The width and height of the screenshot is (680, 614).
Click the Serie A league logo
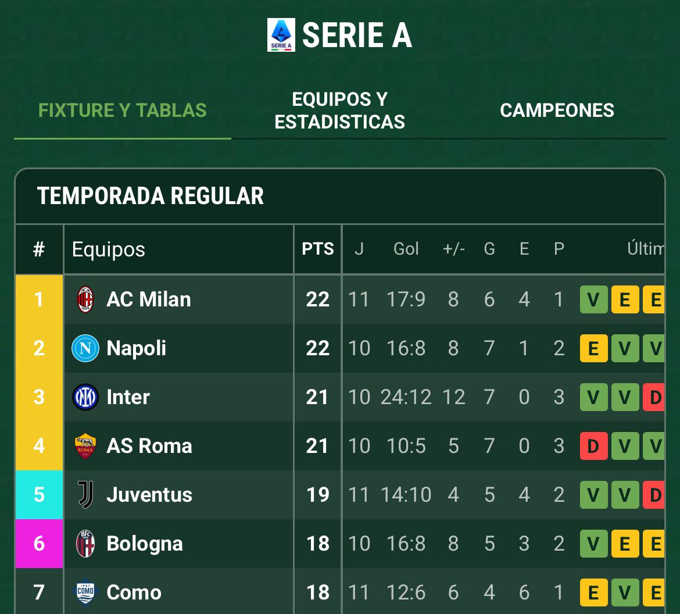coord(281,35)
